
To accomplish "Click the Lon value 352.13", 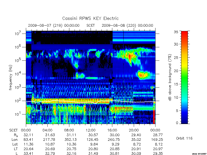I will click(x=70, y=139).
